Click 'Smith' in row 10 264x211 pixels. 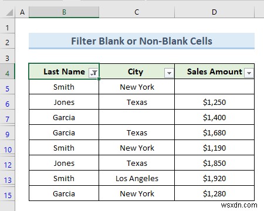(x=64, y=148)
